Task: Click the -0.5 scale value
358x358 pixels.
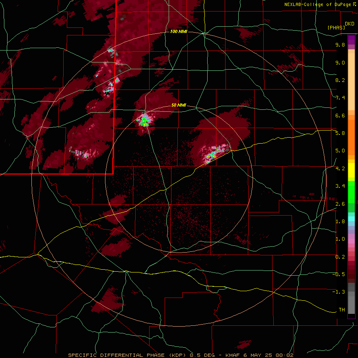Action: coord(339,274)
